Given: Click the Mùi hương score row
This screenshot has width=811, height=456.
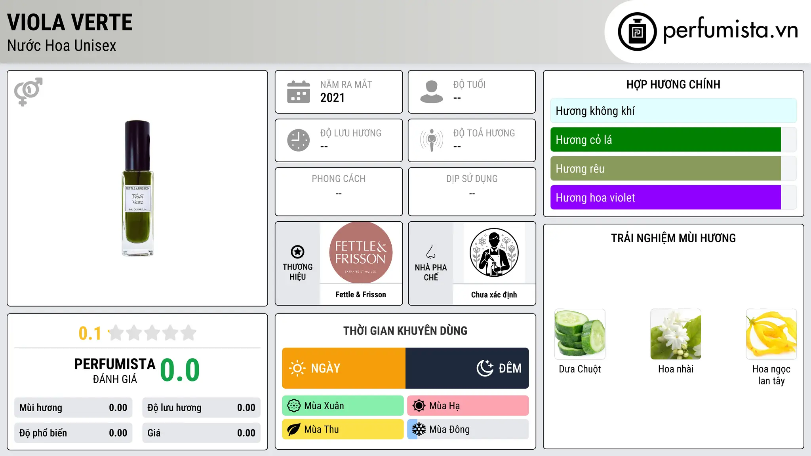Looking at the screenshot, I should click(73, 408).
